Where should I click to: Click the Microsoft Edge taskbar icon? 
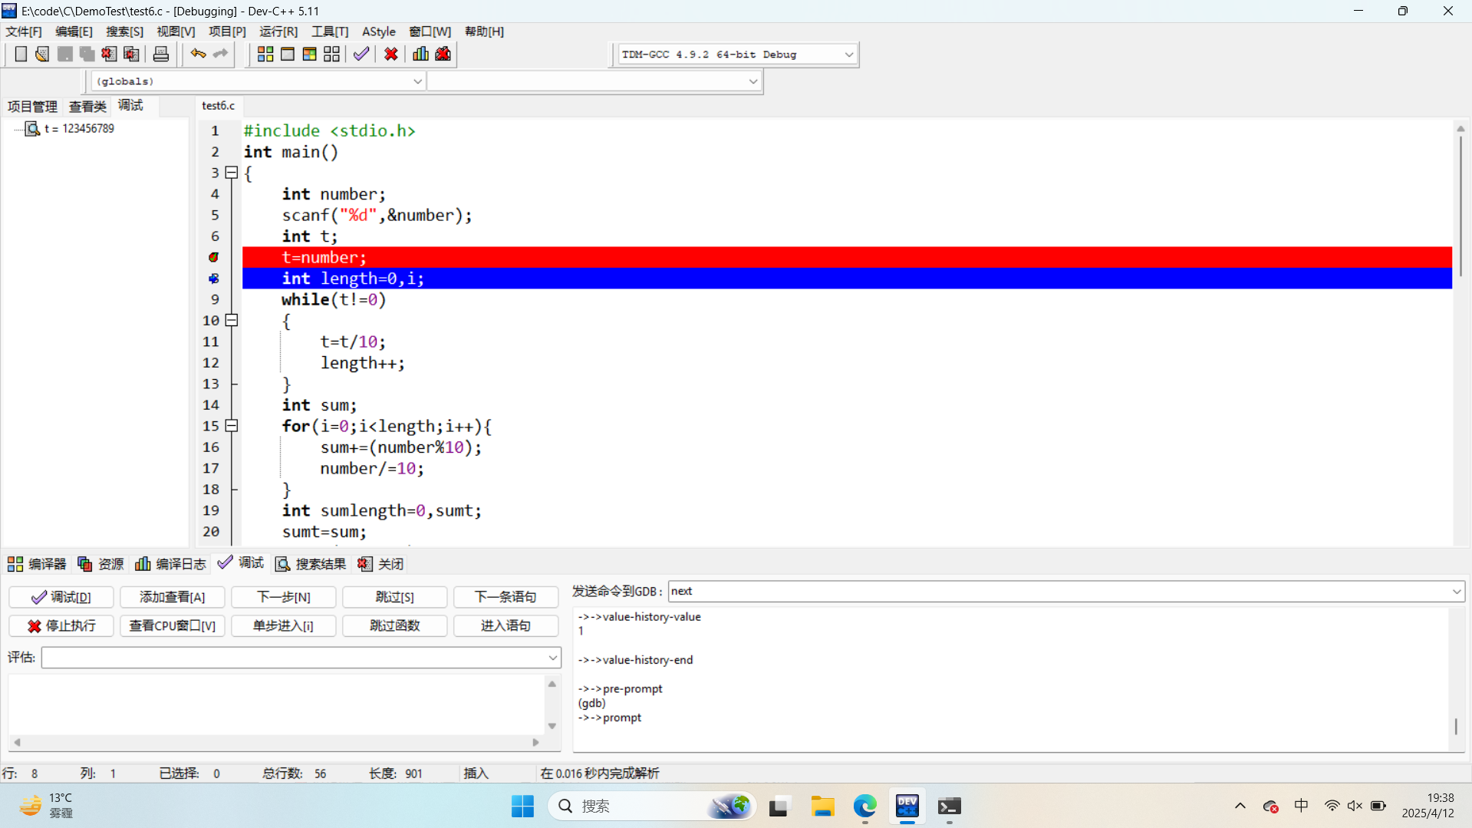coord(865,807)
